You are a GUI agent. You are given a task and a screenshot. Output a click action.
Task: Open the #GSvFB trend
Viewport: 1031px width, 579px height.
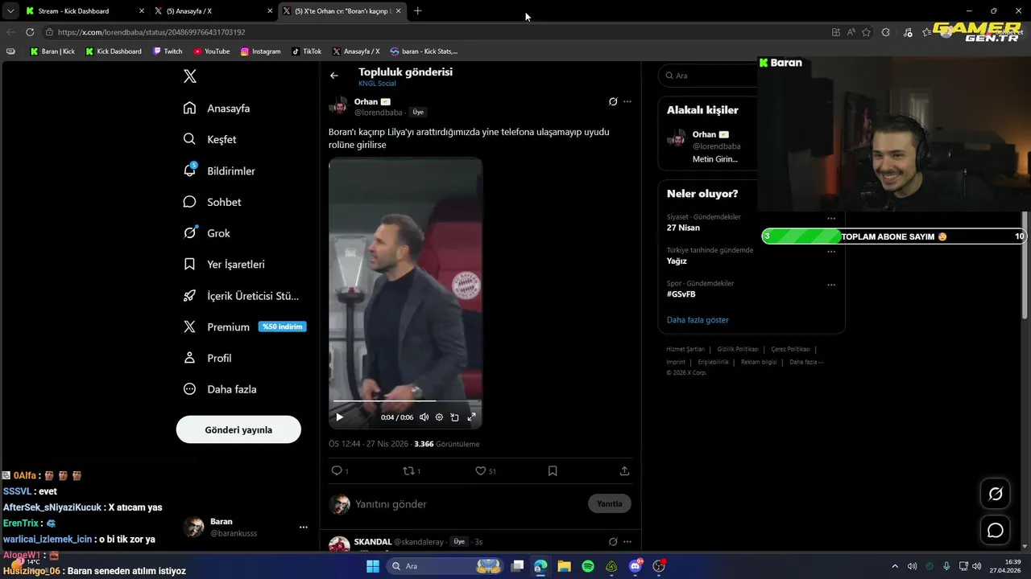681,294
